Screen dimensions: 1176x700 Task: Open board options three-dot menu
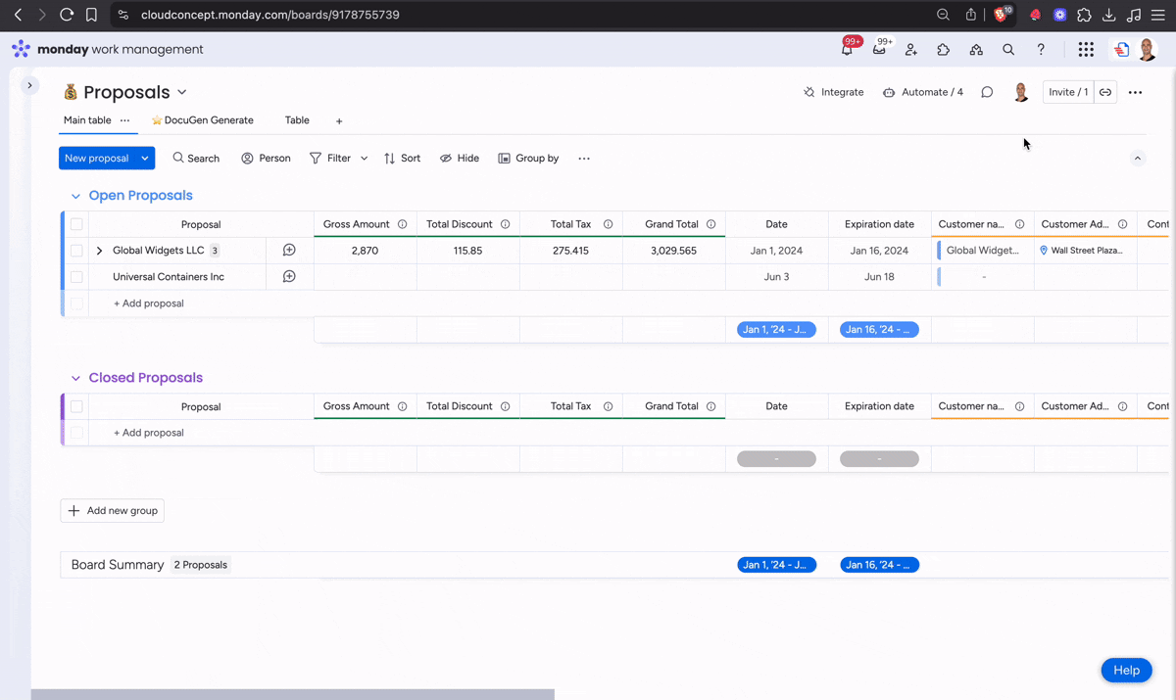coord(1135,92)
